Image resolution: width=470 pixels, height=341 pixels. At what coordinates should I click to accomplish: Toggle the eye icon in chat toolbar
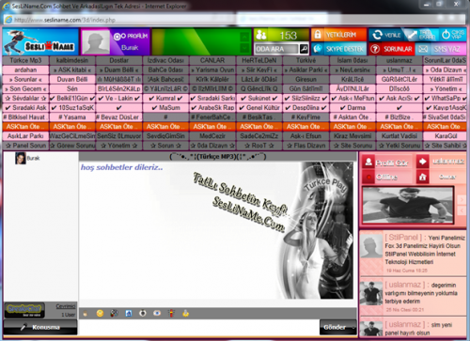[x=157, y=313]
